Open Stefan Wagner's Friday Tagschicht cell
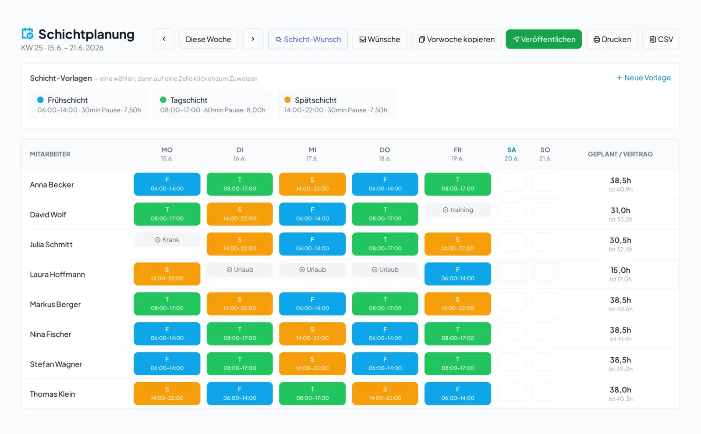 458,363
